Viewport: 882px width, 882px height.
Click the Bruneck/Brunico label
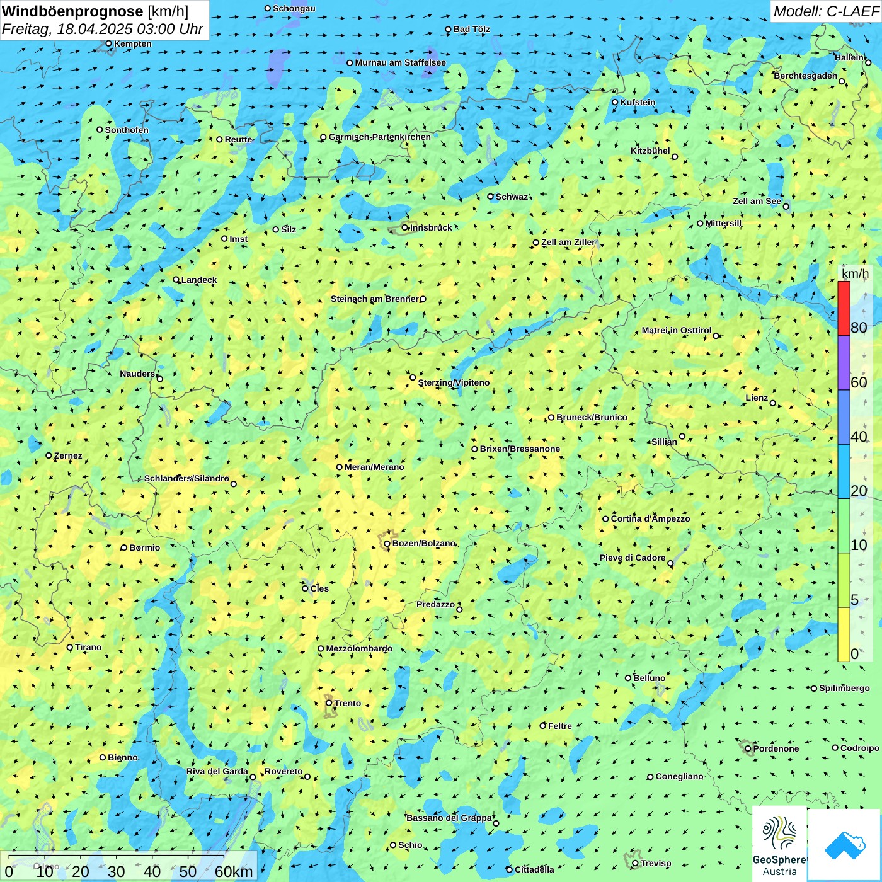pos(592,417)
